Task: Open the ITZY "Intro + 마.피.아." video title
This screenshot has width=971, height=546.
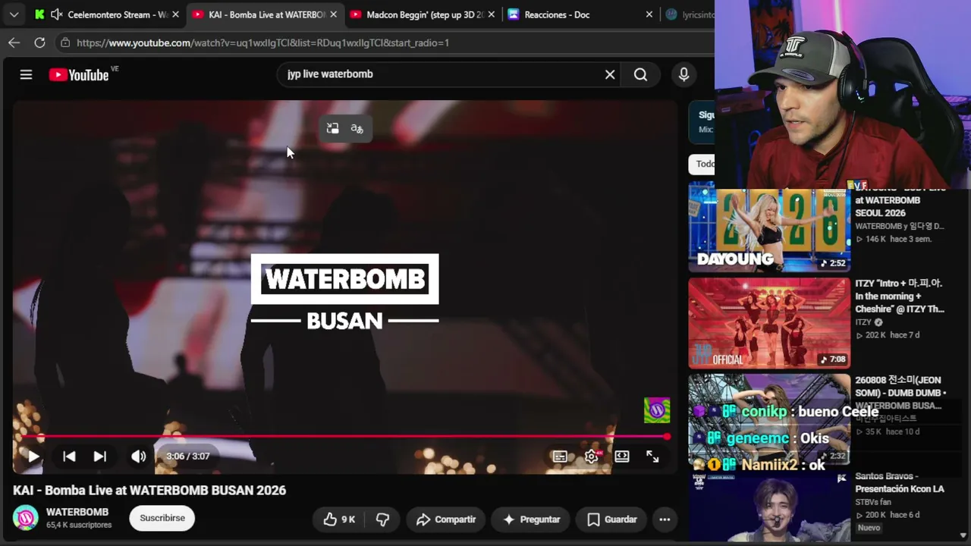Action: pos(900,296)
